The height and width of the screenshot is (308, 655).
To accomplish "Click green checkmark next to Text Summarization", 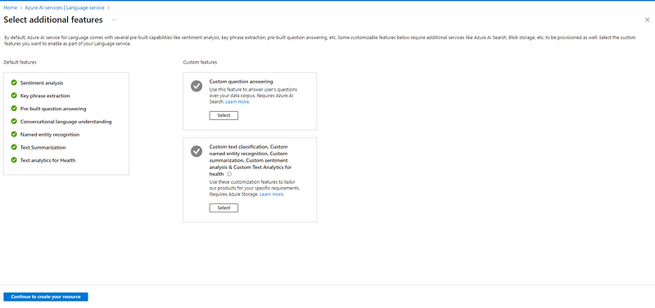I will (14, 148).
